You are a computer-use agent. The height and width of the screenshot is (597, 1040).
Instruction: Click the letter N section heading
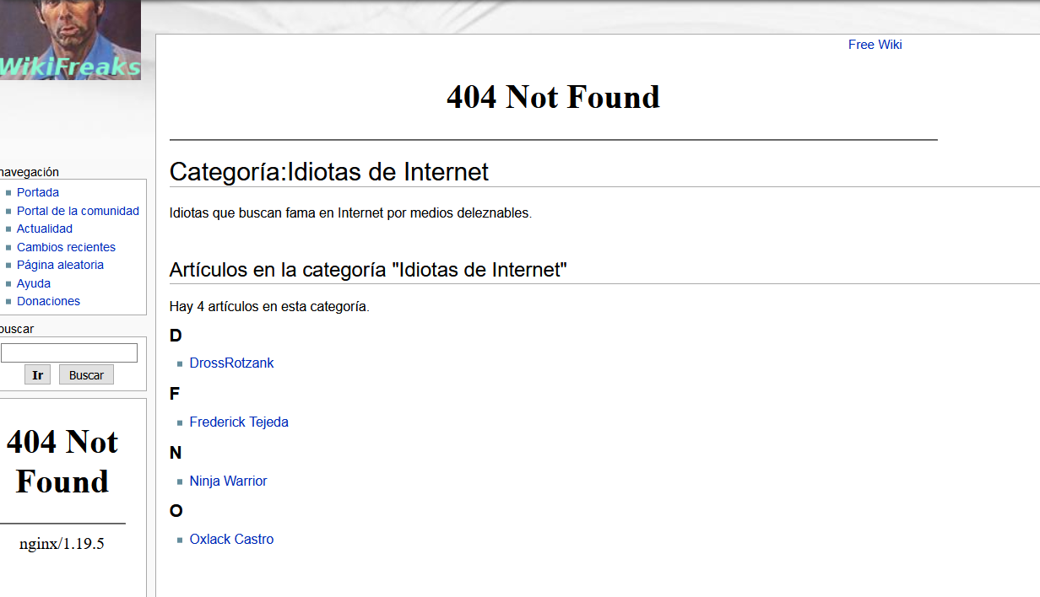click(176, 453)
